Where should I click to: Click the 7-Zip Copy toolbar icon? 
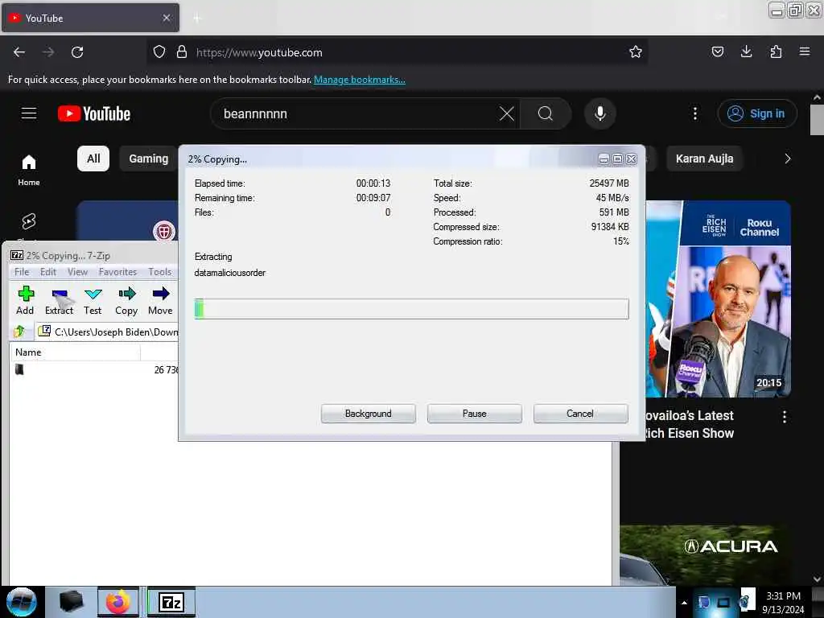[x=126, y=300]
